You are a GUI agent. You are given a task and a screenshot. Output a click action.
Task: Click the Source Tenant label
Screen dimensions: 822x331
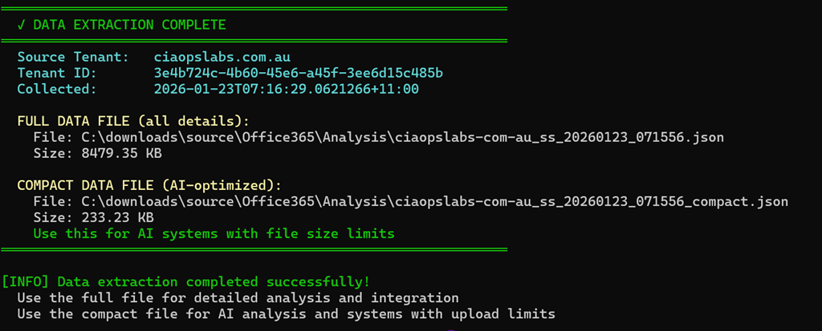click(73, 58)
